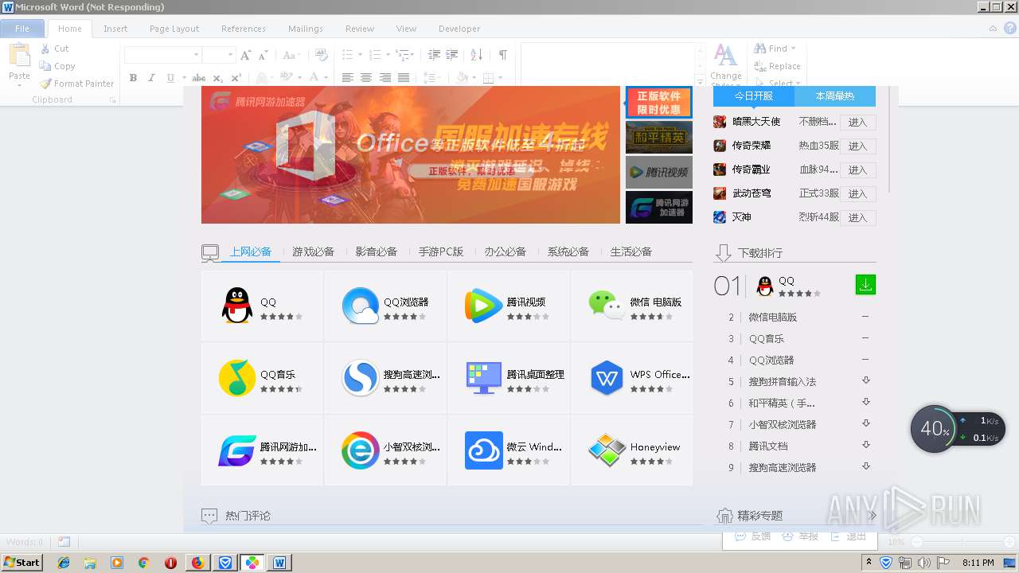Open the File tab
Viewport: 1019px width, 573px height.
pyautogui.click(x=22, y=29)
